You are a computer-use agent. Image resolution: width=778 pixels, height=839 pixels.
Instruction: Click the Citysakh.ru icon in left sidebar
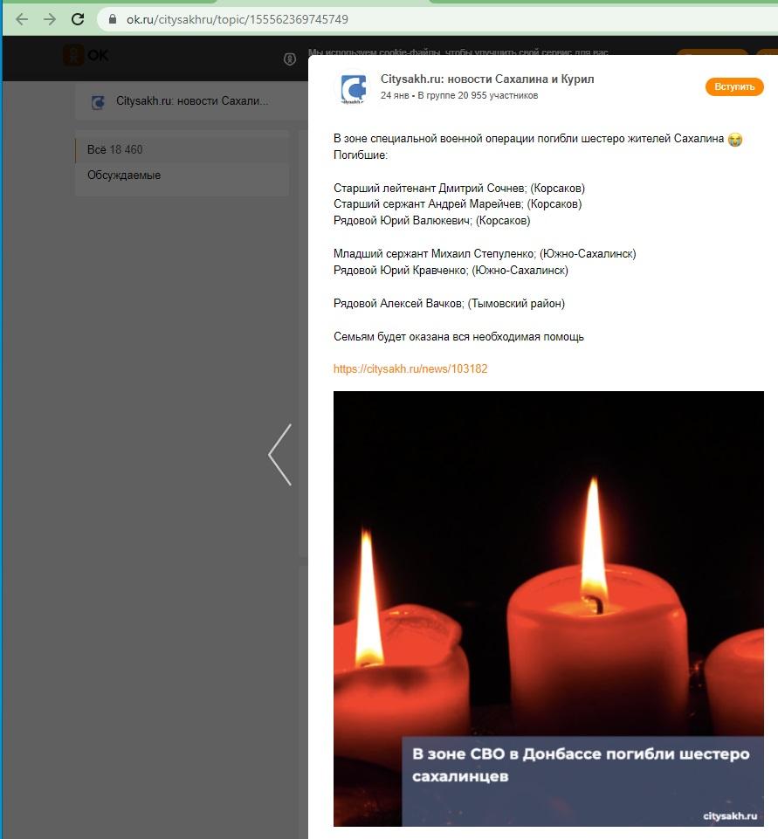[x=98, y=101]
